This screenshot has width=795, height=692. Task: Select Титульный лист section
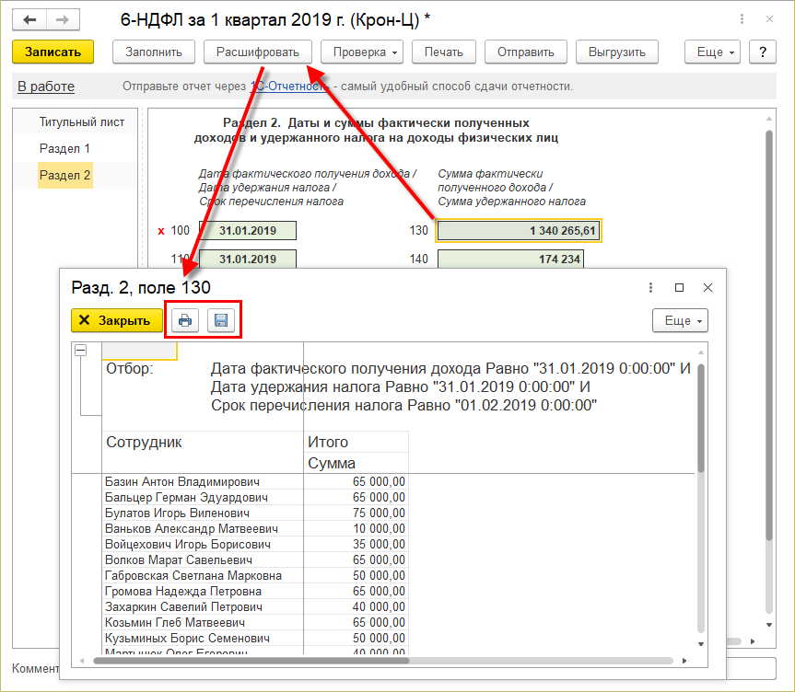pos(82,121)
